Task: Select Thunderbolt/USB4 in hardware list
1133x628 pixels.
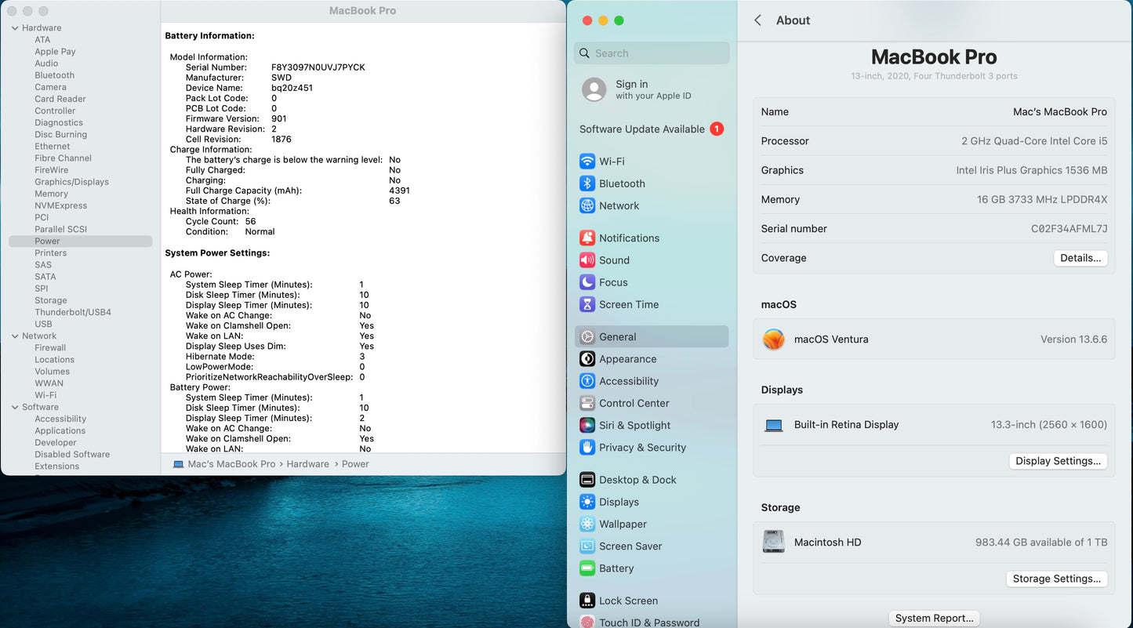Action: coord(73,312)
